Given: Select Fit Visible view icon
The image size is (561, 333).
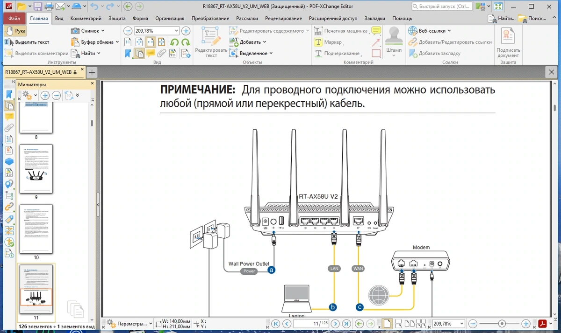Looking at the screenshot, I should [x=162, y=42].
